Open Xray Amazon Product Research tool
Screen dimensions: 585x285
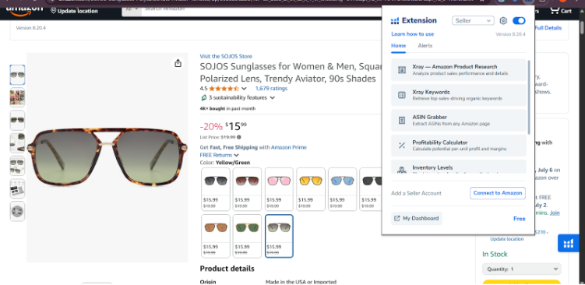459,70
